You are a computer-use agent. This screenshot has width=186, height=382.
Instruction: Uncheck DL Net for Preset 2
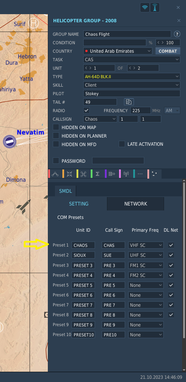click(171, 255)
